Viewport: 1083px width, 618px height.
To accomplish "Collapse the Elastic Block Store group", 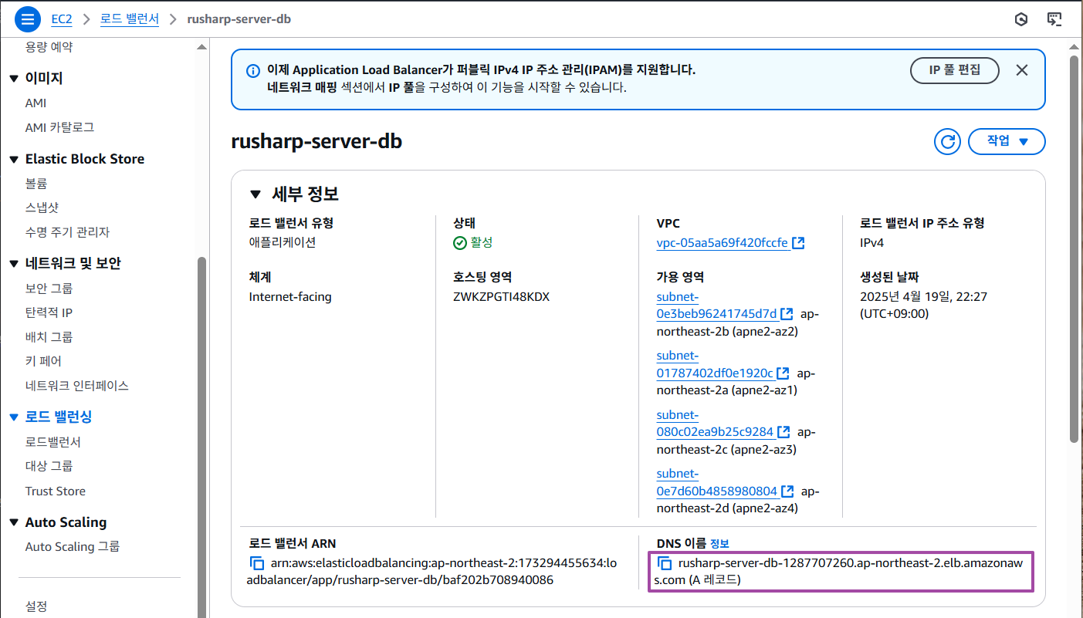I will tap(13, 160).
